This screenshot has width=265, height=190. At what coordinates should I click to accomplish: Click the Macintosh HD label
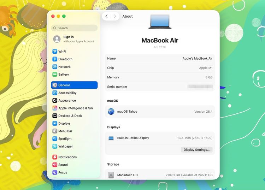pyautogui.click(x=128, y=175)
